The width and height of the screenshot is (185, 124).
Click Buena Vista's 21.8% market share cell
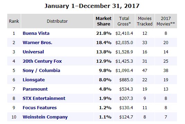104,33
